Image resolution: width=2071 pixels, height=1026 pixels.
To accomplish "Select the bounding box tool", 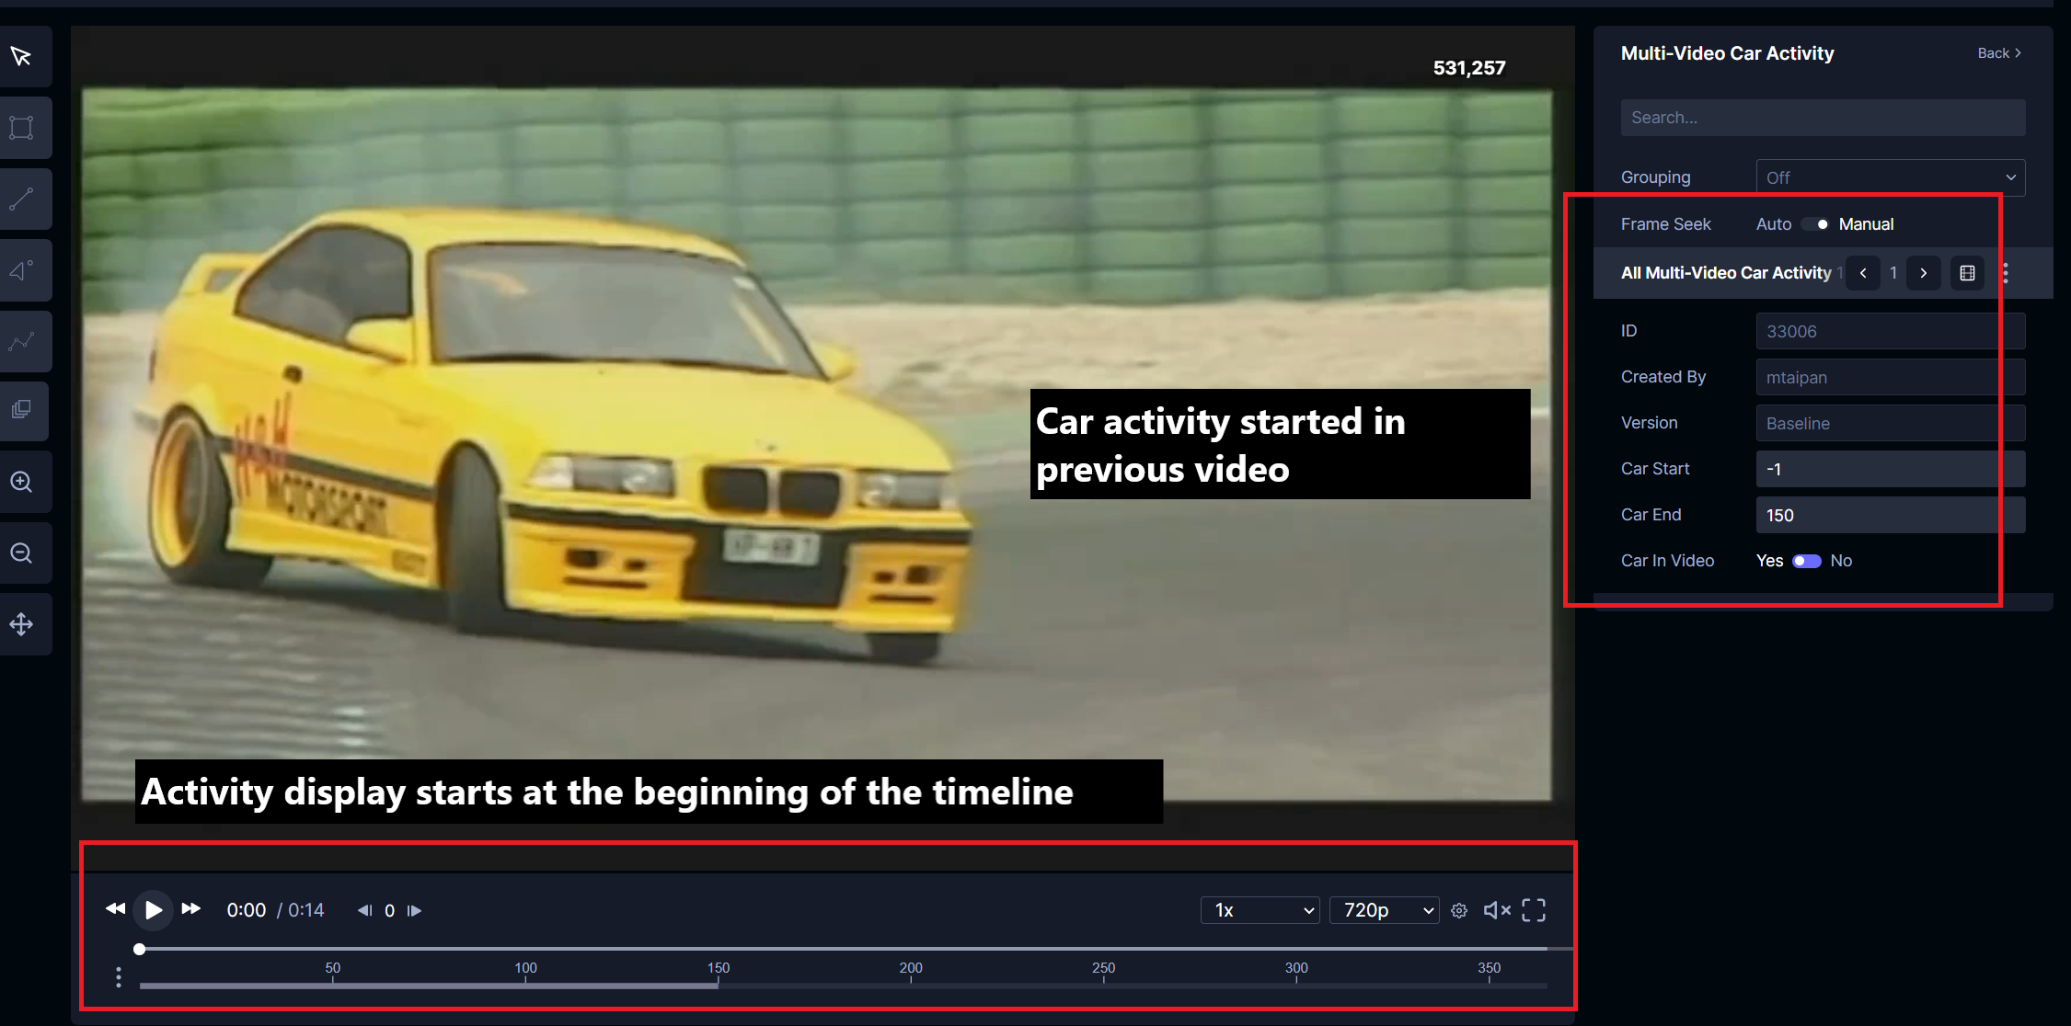I will [x=21, y=128].
